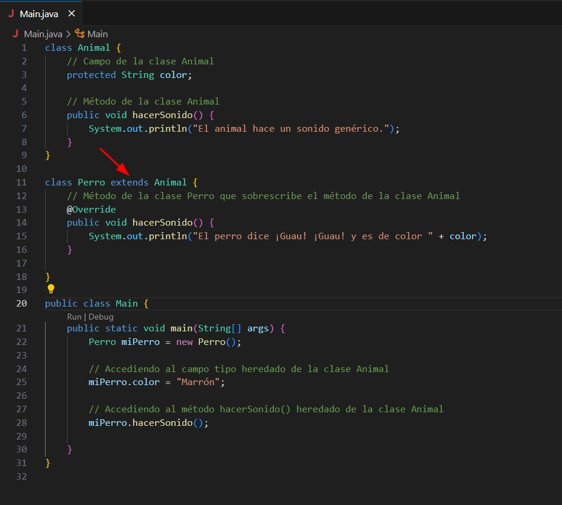Click 'Animal' superclass name on line 11
Screen dimensions: 562x505
click(170, 183)
